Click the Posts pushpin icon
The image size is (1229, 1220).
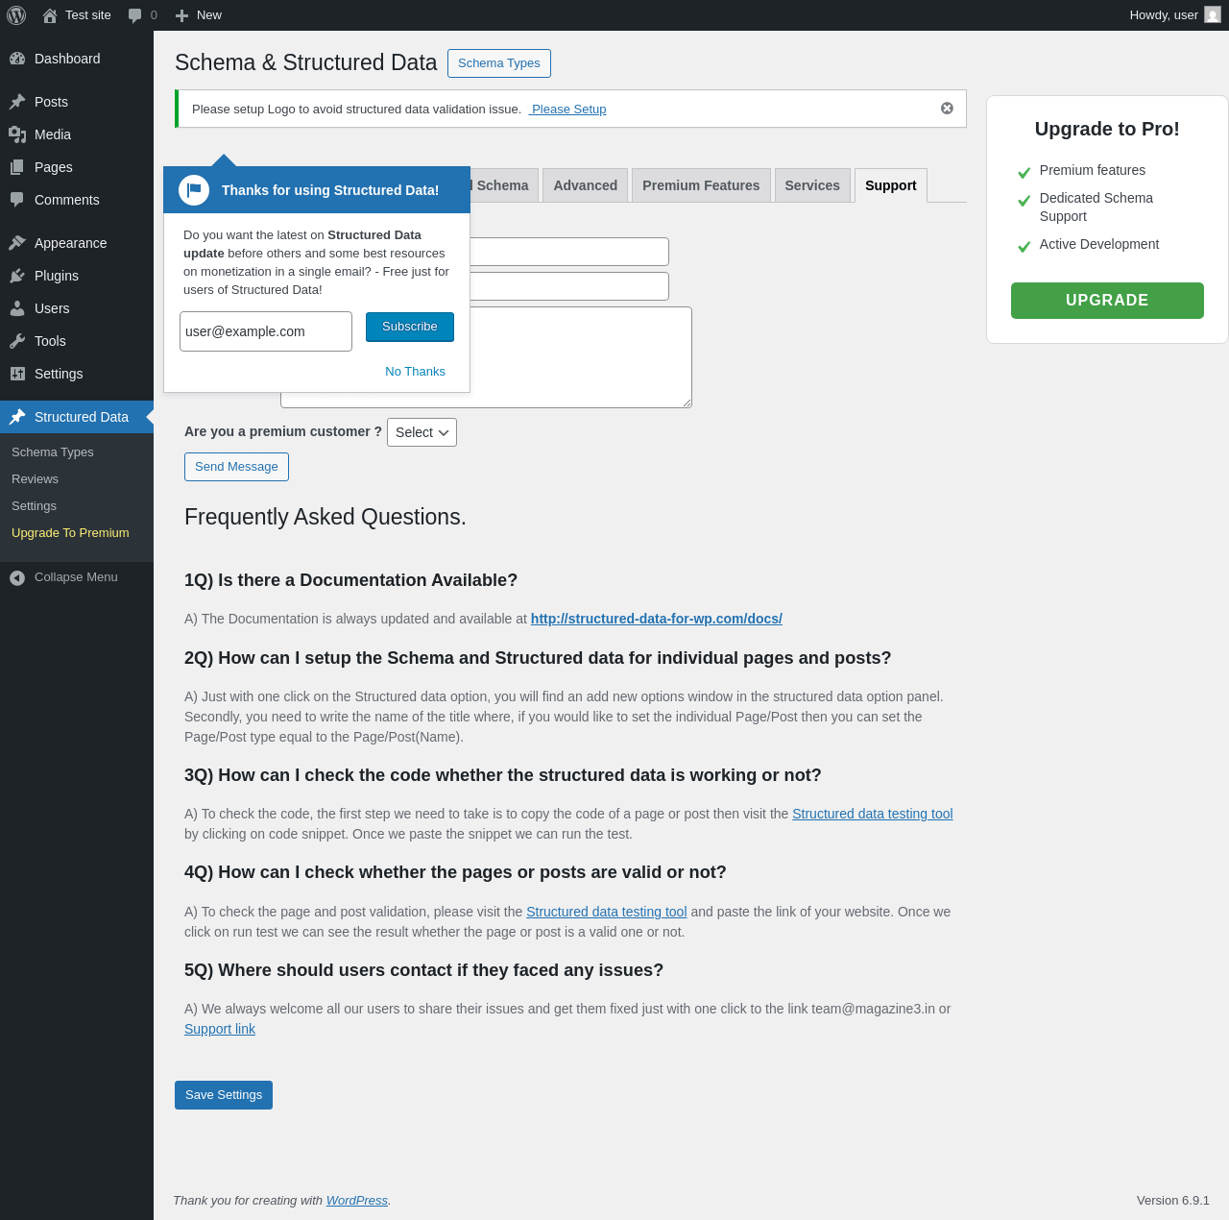tap(17, 102)
